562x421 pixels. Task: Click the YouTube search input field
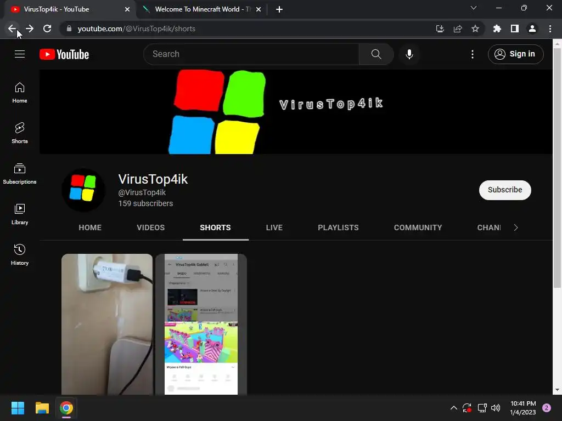[x=251, y=54]
